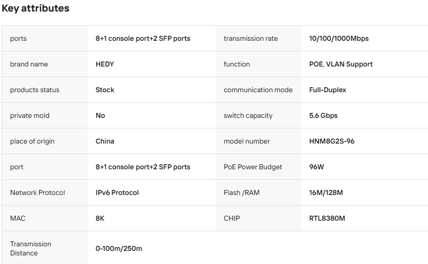Viewport: 428px width, 264px height.
Task: Click the Stock products status value
Action: coord(105,90)
